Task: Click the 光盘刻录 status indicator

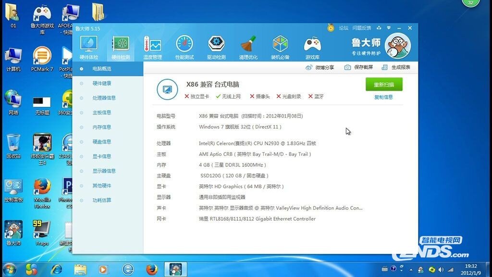Action: 289,96
